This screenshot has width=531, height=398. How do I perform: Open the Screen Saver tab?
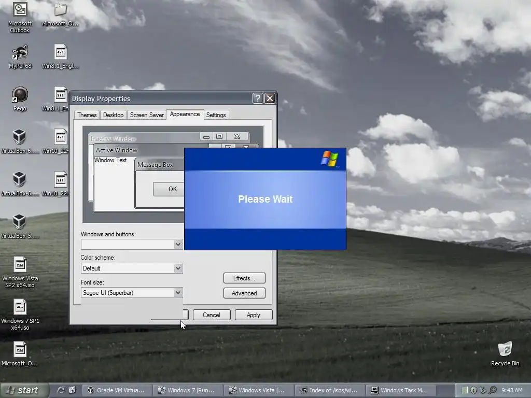pos(147,115)
